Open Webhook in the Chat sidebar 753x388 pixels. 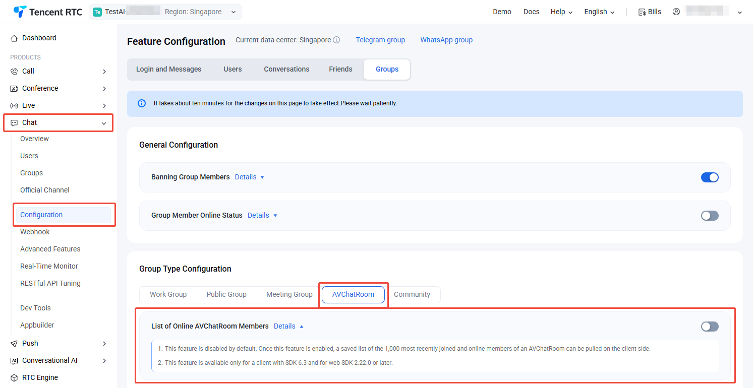(35, 232)
